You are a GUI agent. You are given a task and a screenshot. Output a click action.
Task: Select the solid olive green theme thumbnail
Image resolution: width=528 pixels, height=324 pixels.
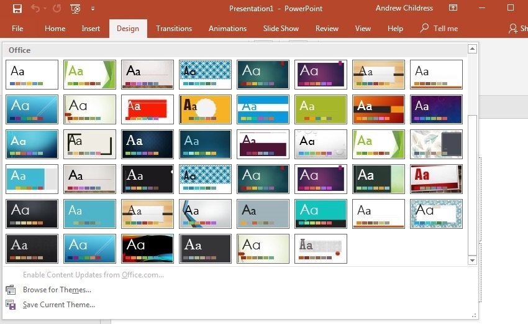click(321, 109)
